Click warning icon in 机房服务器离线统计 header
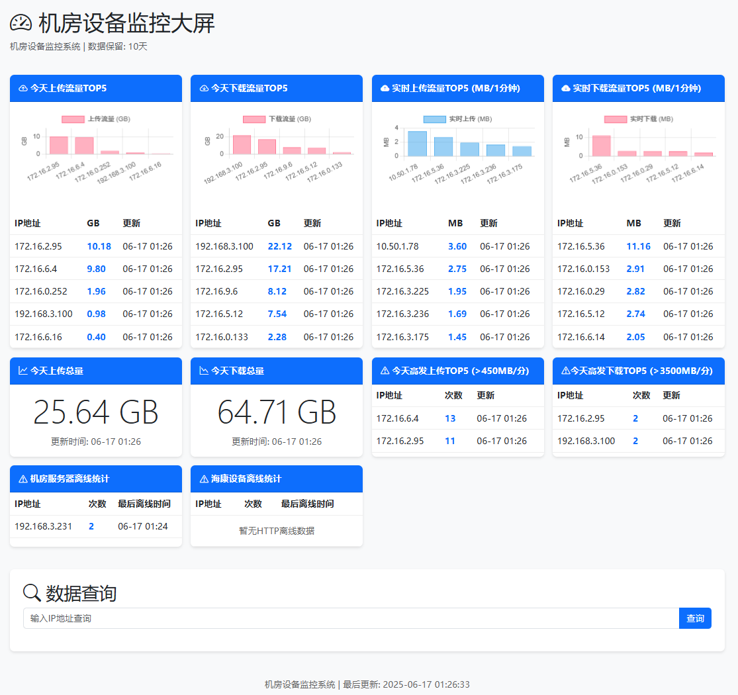The width and height of the screenshot is (738, 695). pos(23,479)
